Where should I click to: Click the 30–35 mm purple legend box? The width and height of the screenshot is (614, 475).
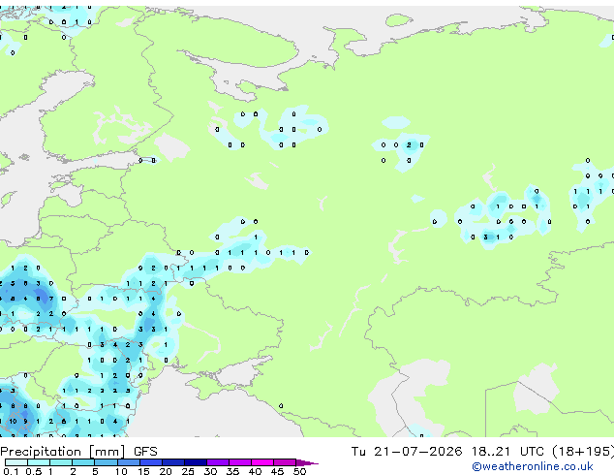tap(217, 462)
